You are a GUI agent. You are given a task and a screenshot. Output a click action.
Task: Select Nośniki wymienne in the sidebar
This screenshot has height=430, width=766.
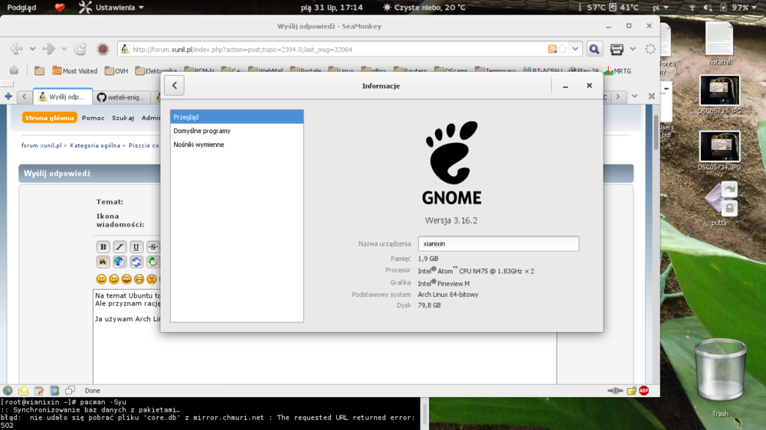pyautogui.click(x=199, y=145)
